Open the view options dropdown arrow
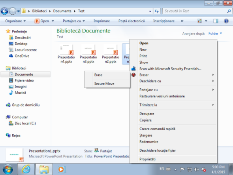The height and width of the screenshot is (175, 233). click(206, 21)
